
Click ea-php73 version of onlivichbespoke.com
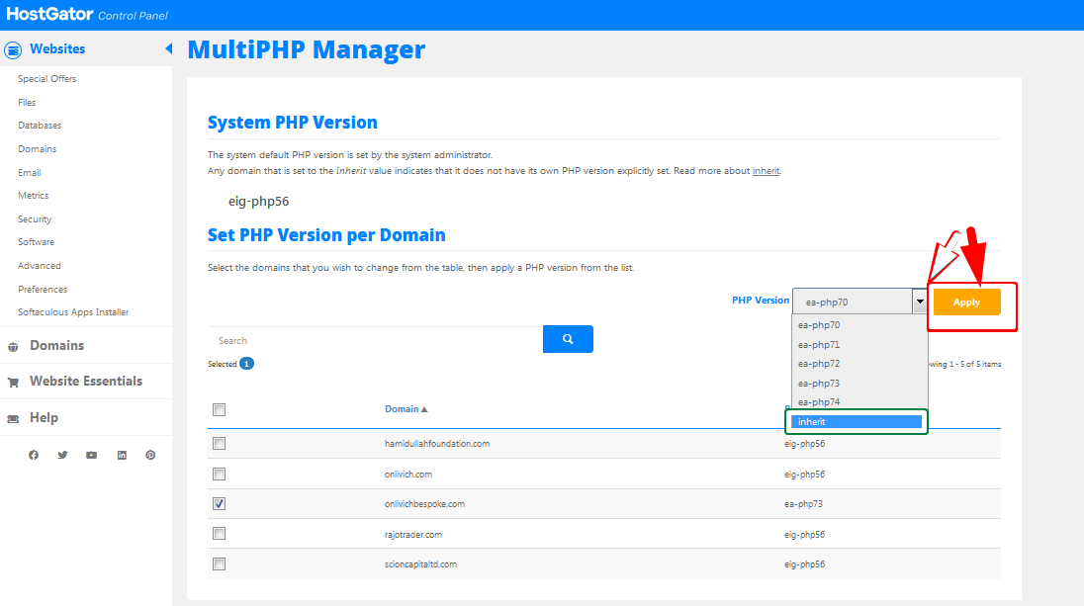[803, 504]
